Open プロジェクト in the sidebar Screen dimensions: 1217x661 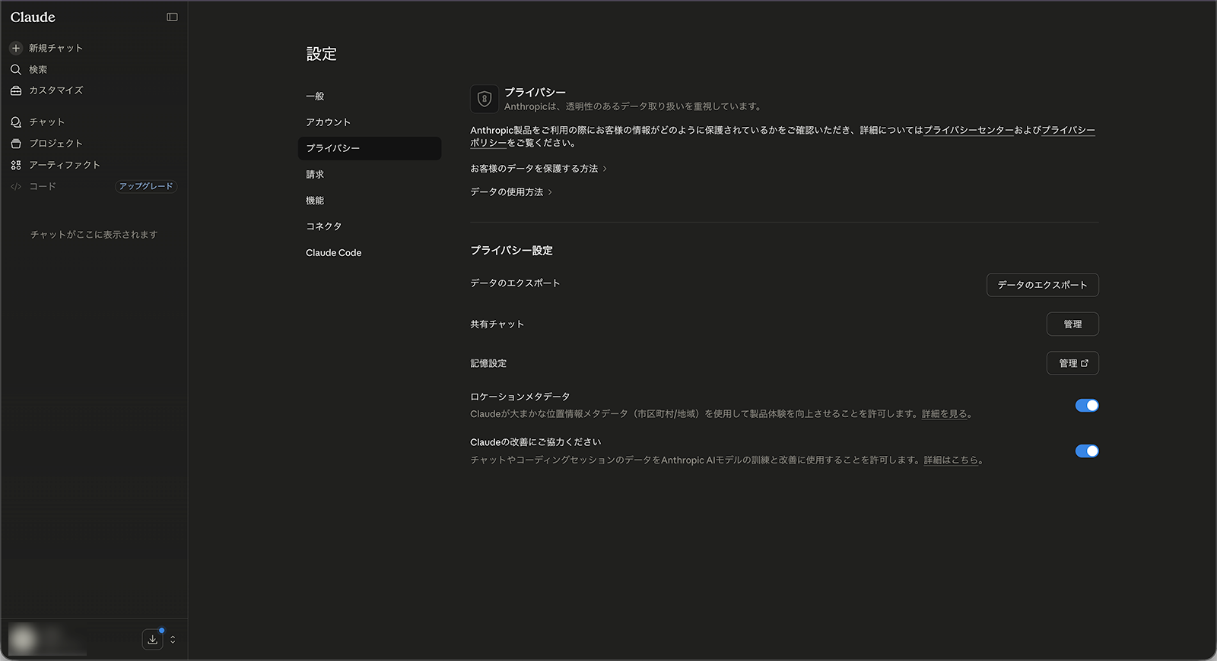[56, 144]
